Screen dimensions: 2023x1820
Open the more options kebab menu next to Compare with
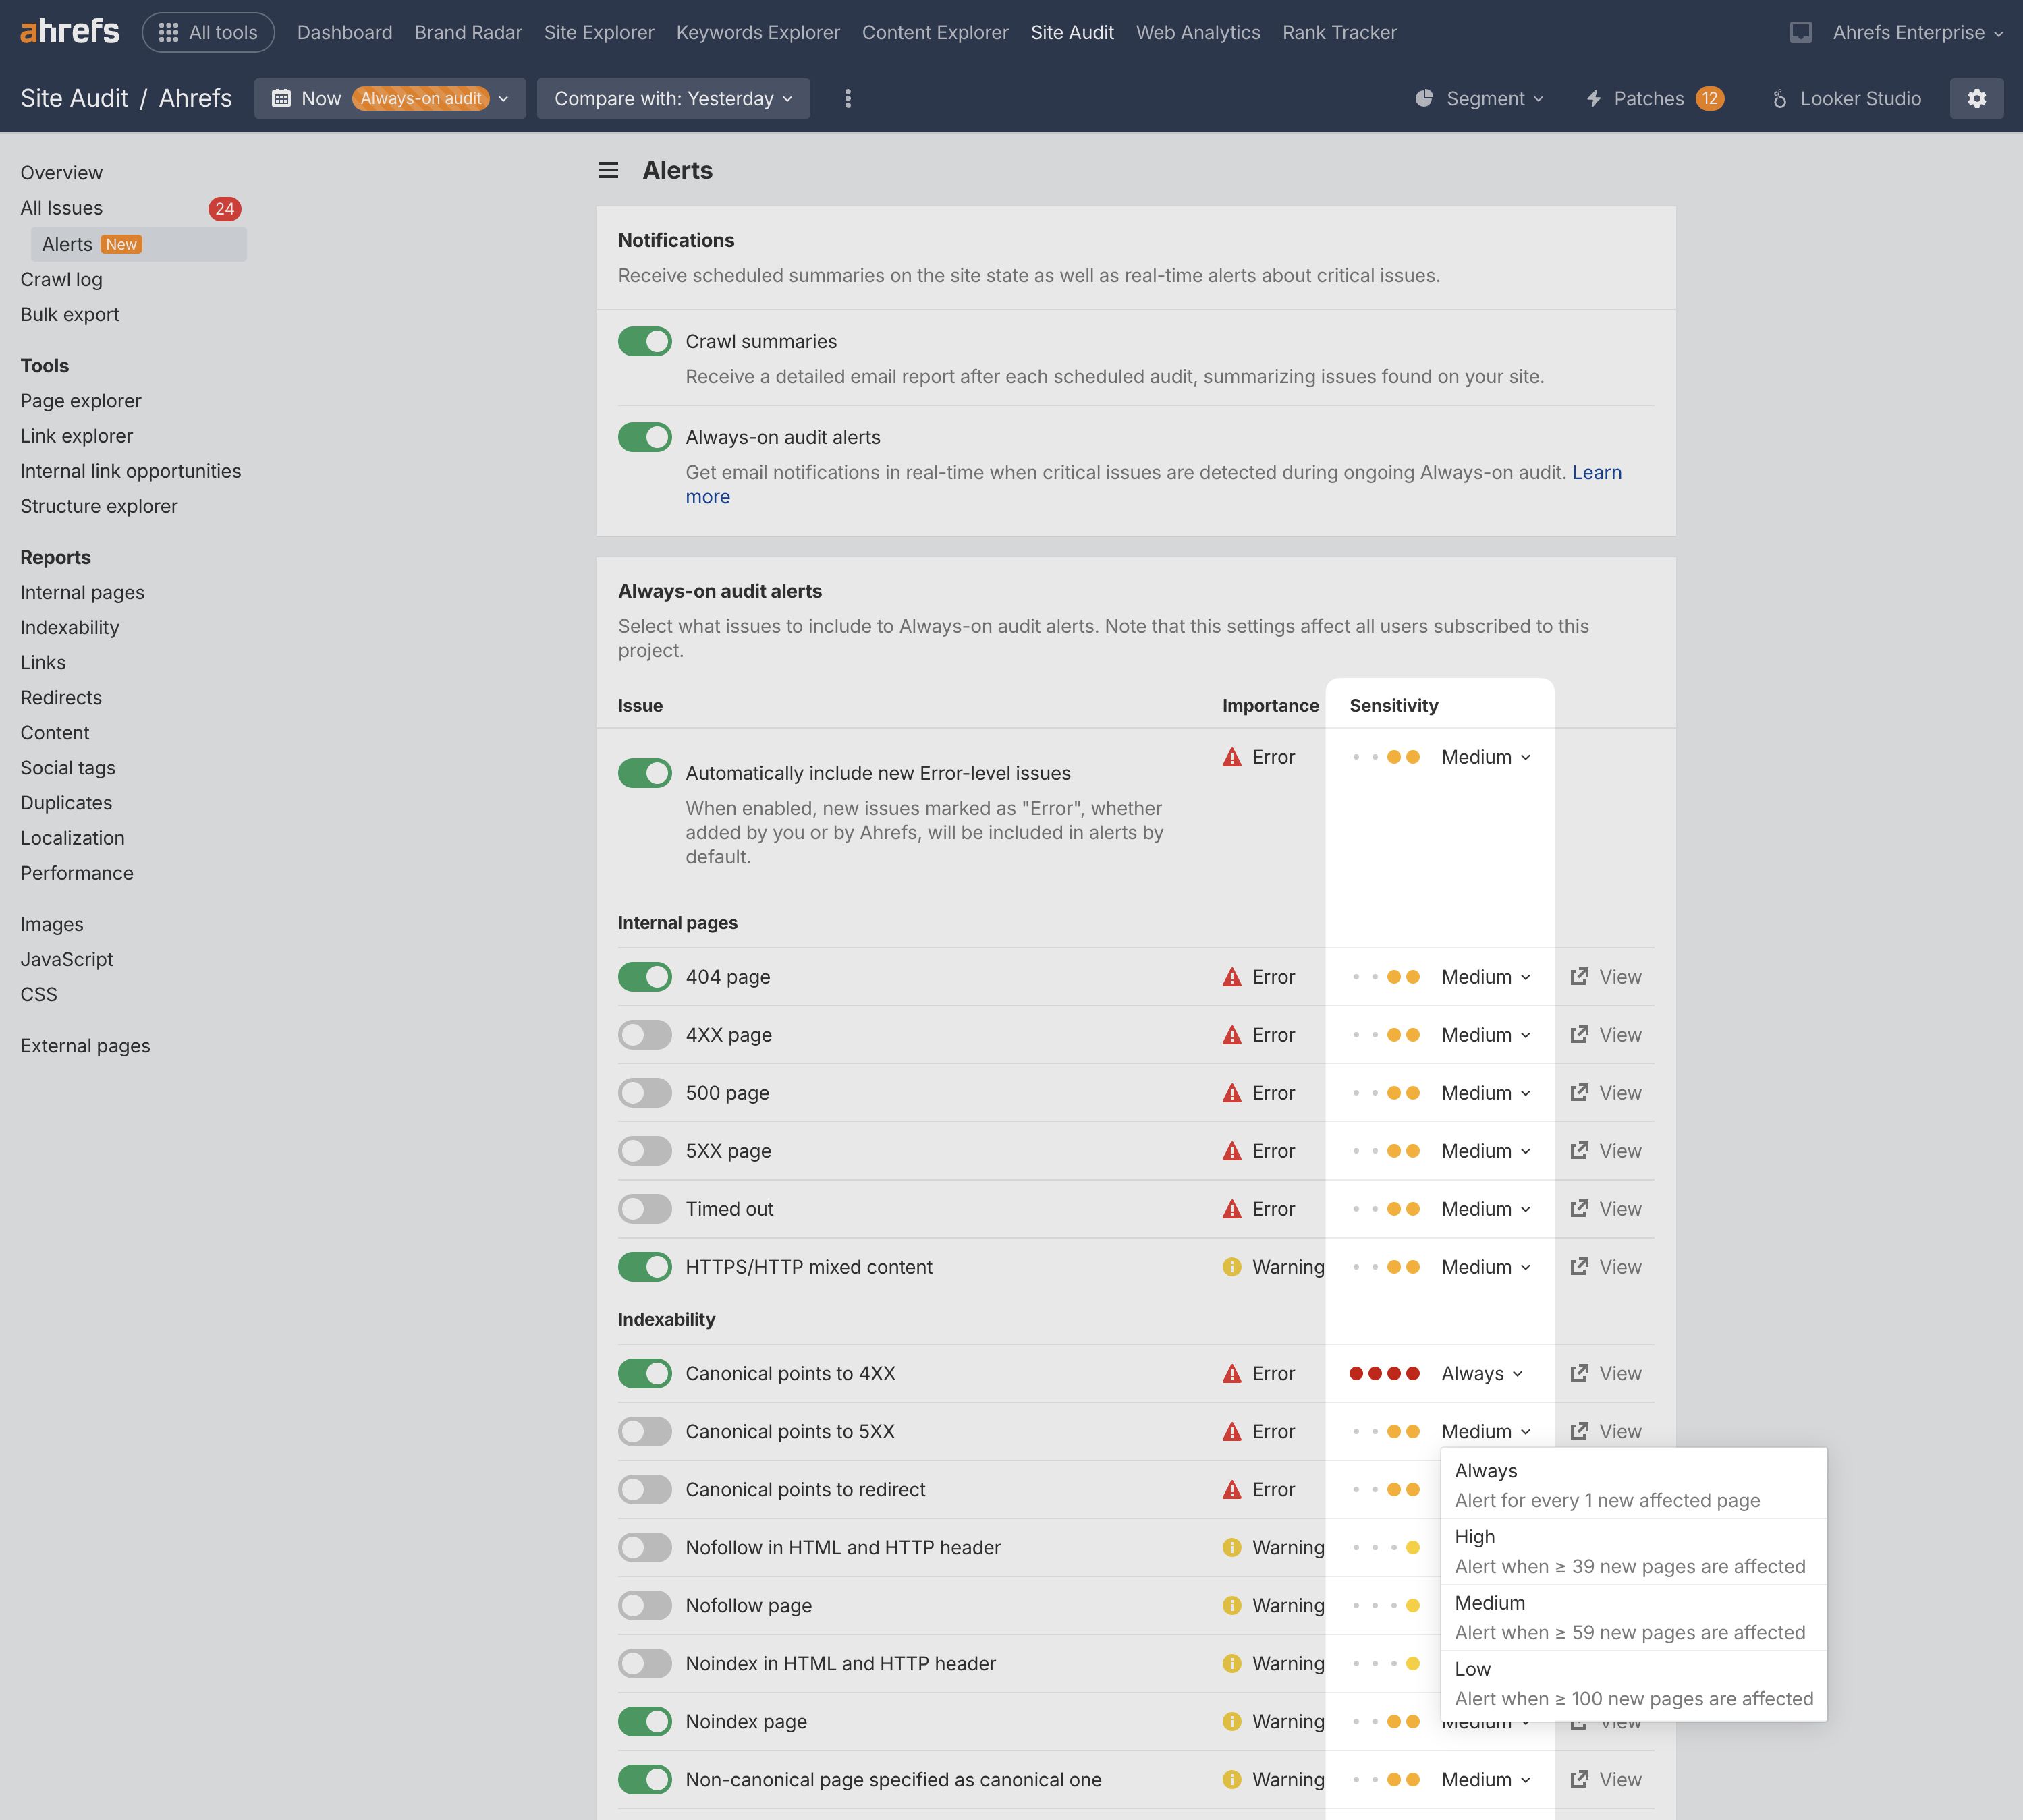click(x=846, y=98)
